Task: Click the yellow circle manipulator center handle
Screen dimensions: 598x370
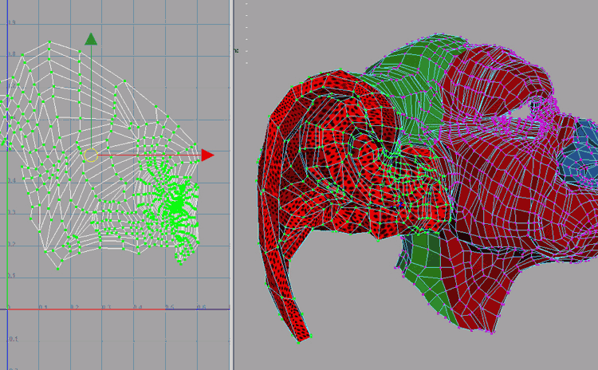Action: [91, 155]
